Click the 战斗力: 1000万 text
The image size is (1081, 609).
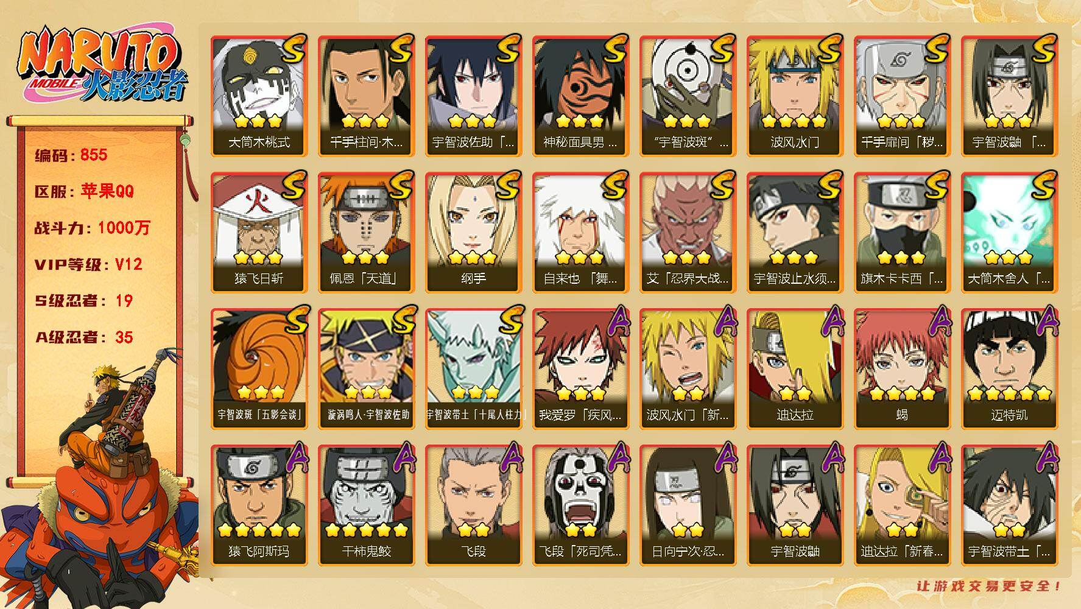[x=92, y=228]
